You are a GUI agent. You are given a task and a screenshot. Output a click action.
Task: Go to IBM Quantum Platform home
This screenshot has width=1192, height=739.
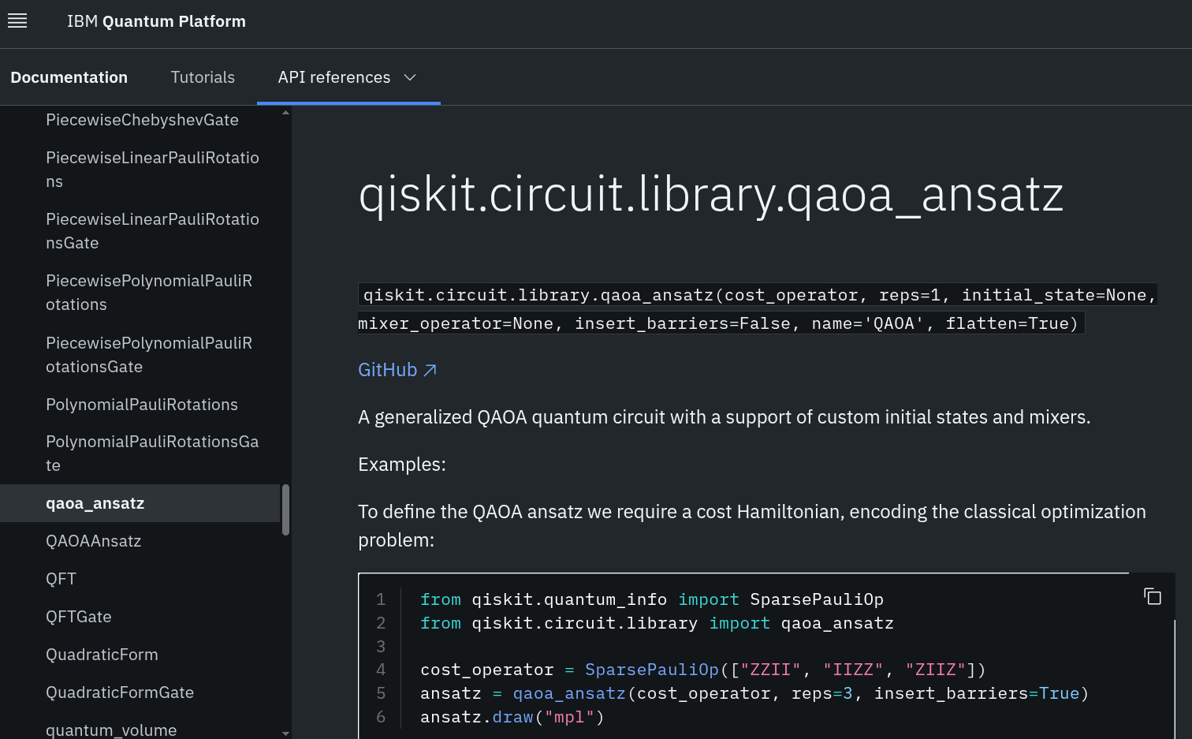[156, 21]
